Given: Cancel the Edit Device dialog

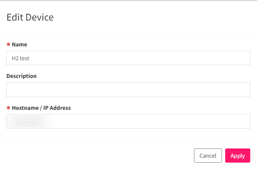Looking at the screenshot, I should 208,156.
